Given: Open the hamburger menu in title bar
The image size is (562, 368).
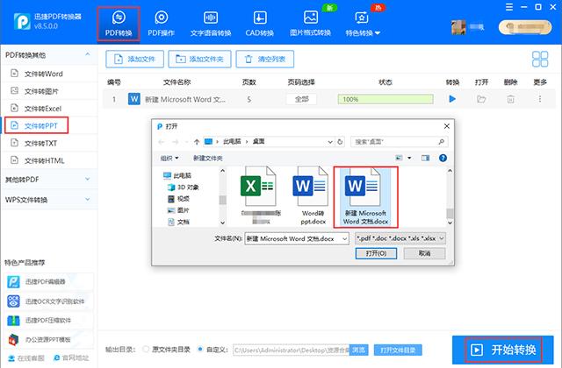Looking at the screenshot, I should tap(509, 7).
